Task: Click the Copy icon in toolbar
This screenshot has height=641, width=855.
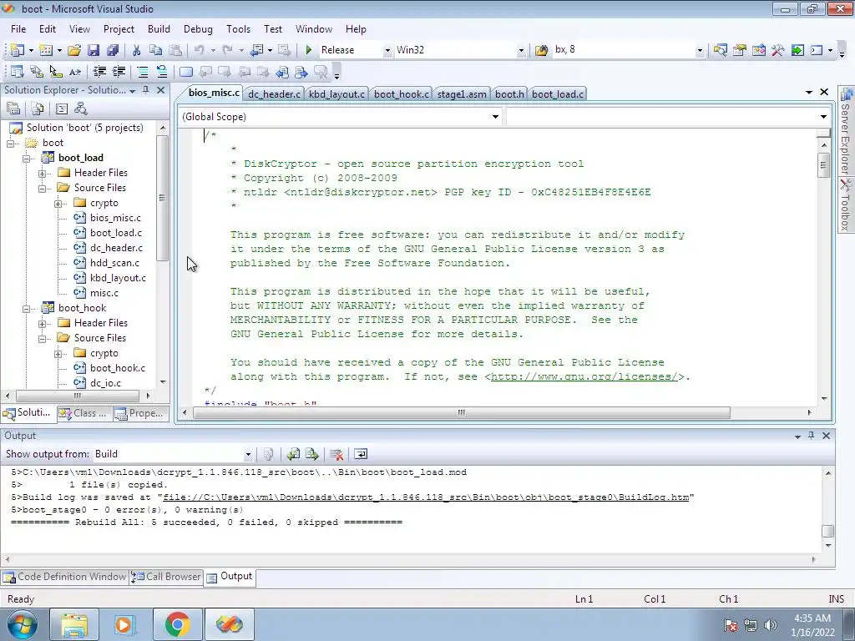Action: (x=155, y=50)
